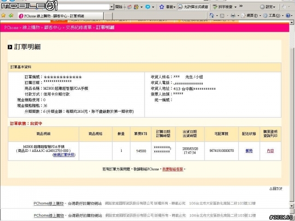Click the unit price 14500 cell

pos(141,151)
